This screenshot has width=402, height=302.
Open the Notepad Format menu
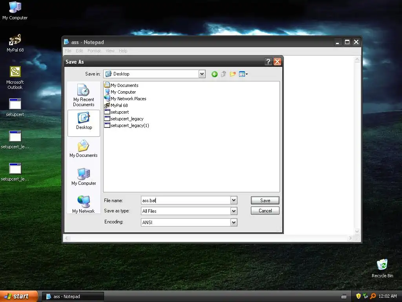(x=94, y=51)
